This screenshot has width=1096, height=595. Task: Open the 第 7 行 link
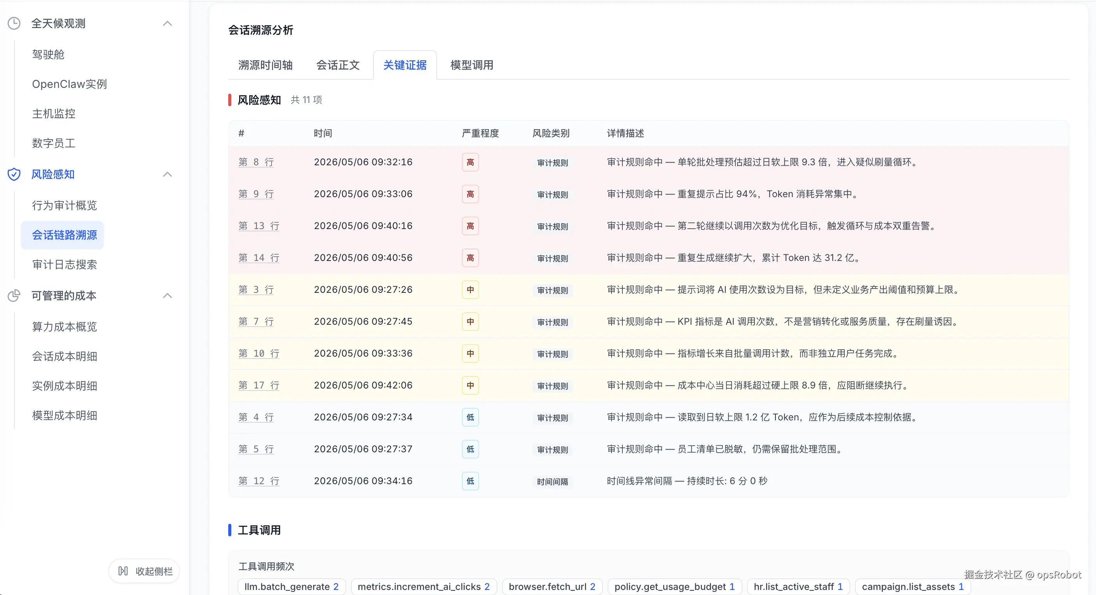(x=256, y=321)
